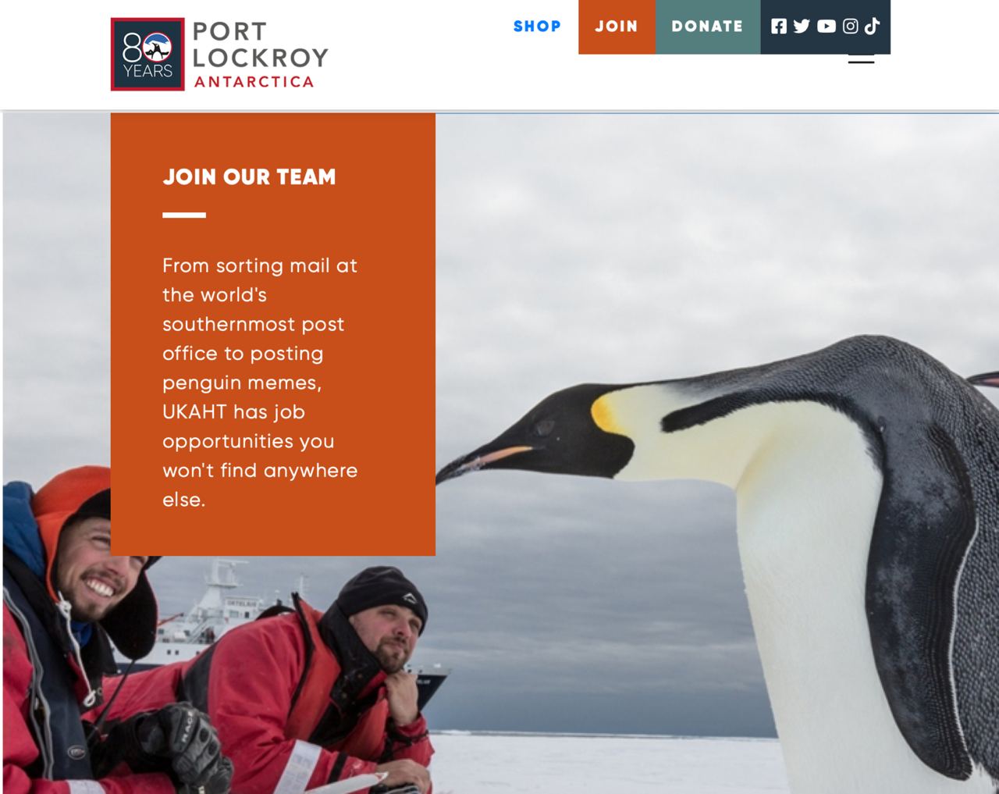This screenshot has width=999, height=794.
Task: Open the Twitter bird icon
Action: (802, 27)
